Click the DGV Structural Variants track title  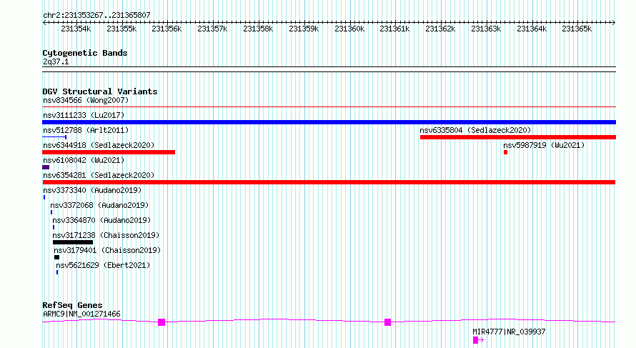100,91
